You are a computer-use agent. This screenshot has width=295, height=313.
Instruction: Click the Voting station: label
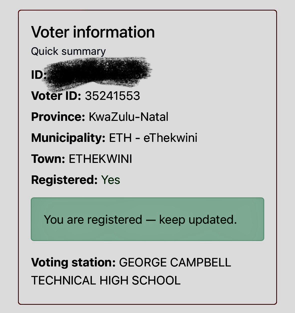[73, 262]
